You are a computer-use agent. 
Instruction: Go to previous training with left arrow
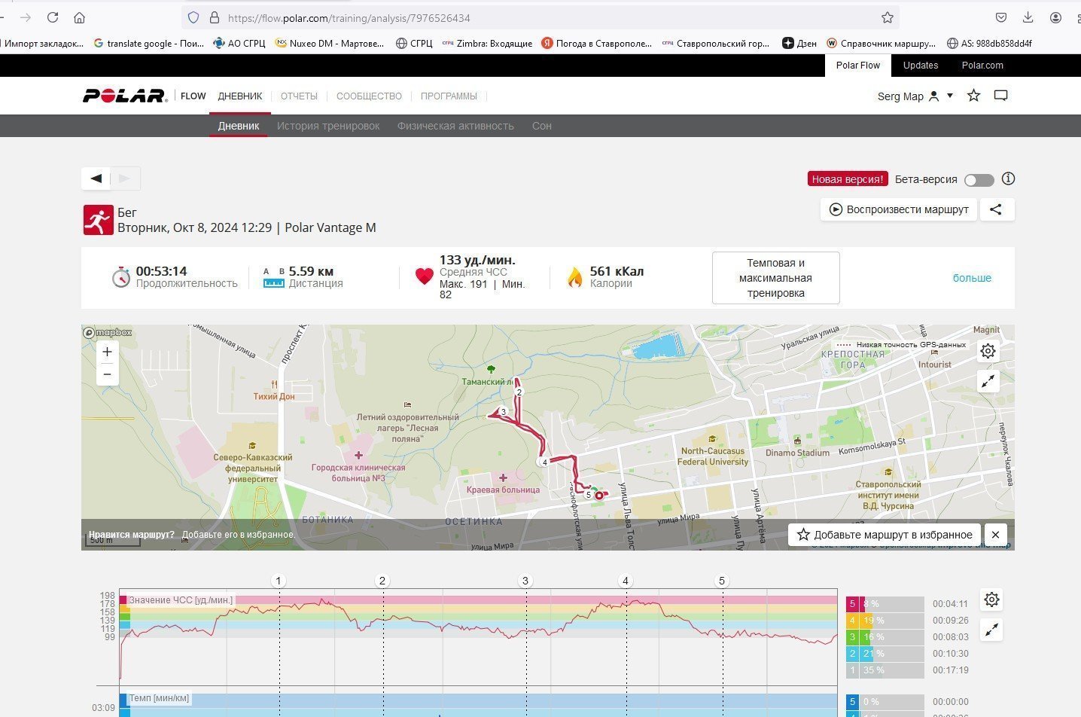point(96,178)
